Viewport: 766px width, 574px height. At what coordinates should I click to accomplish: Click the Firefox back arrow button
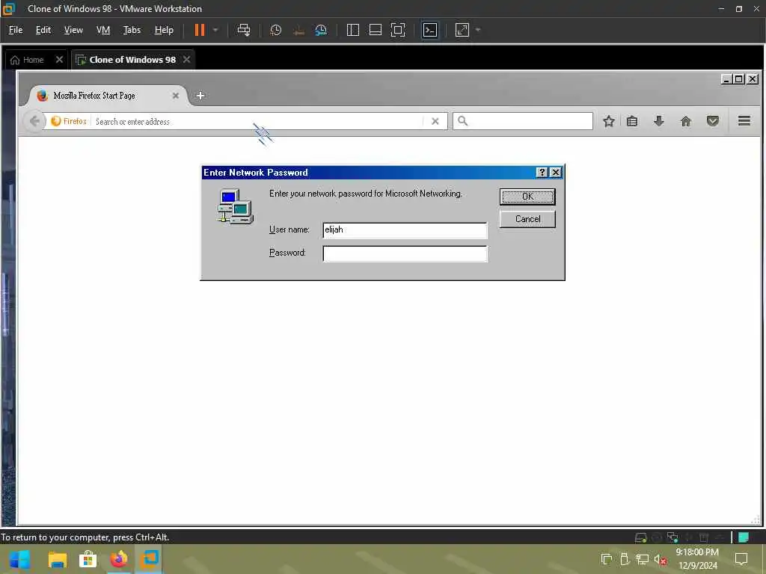coord(34,121)
